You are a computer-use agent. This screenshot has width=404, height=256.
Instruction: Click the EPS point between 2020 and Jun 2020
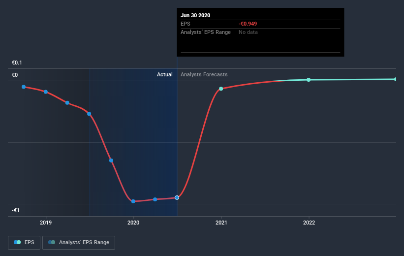[155, 199]
